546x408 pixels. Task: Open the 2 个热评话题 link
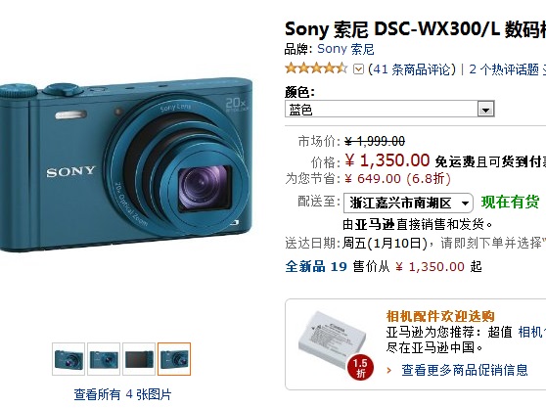504,69
